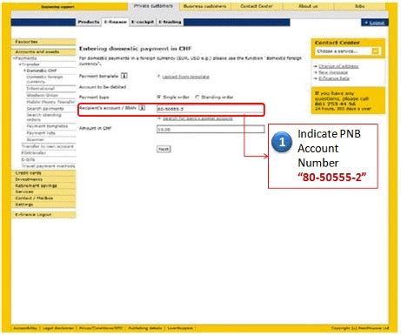Open Favourites in the sidebar
The height and width of the screenshot is (336, 401).
[x=43, y=42]
